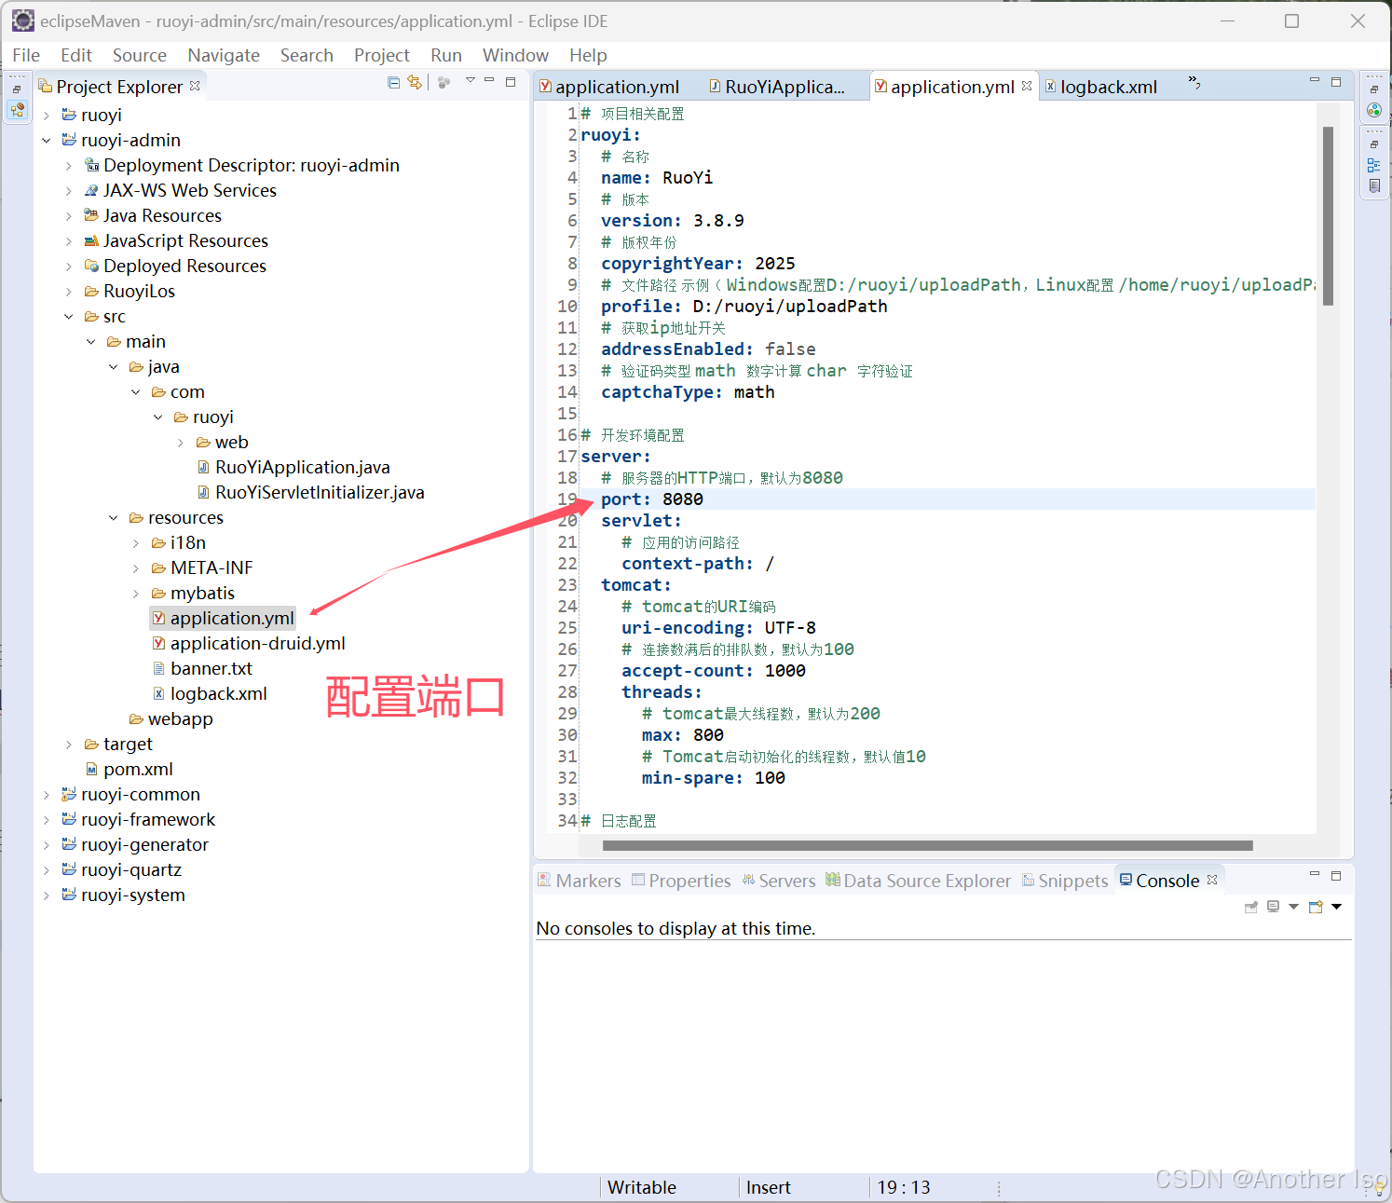
Task: Click the Writable status bar entry
Action: click(x=642, y=1187)
